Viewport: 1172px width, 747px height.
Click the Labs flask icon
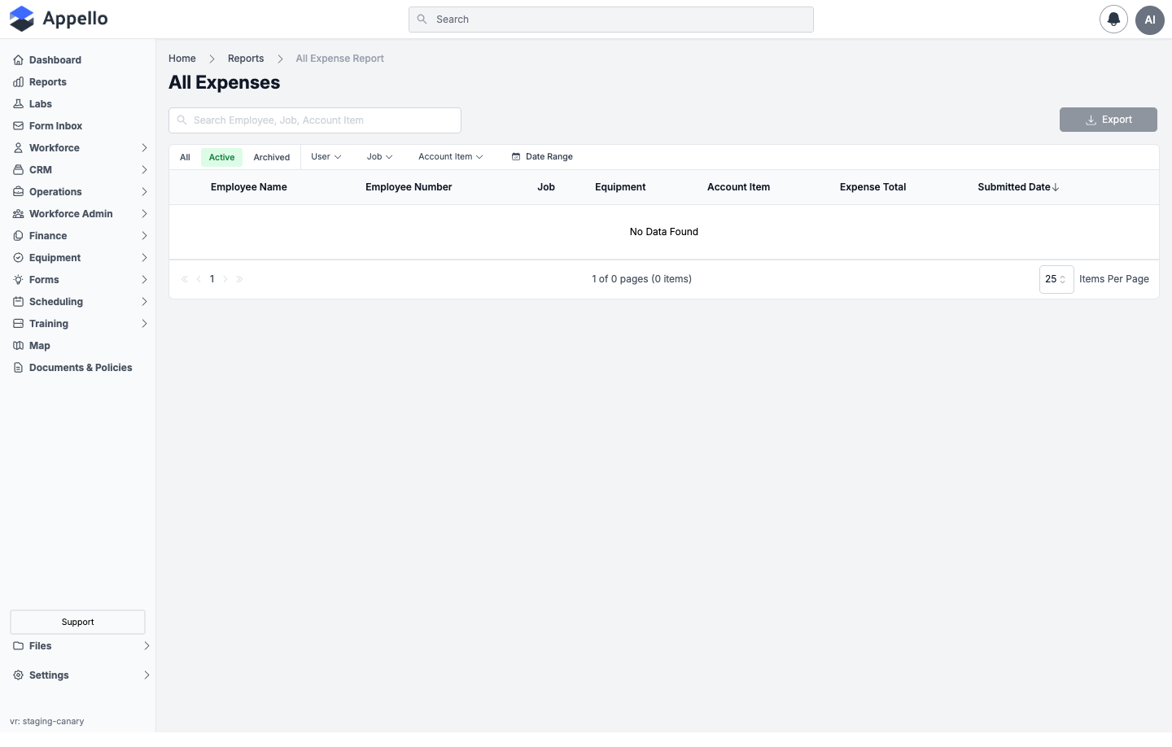pyautogui.click(x=18, y=104)
